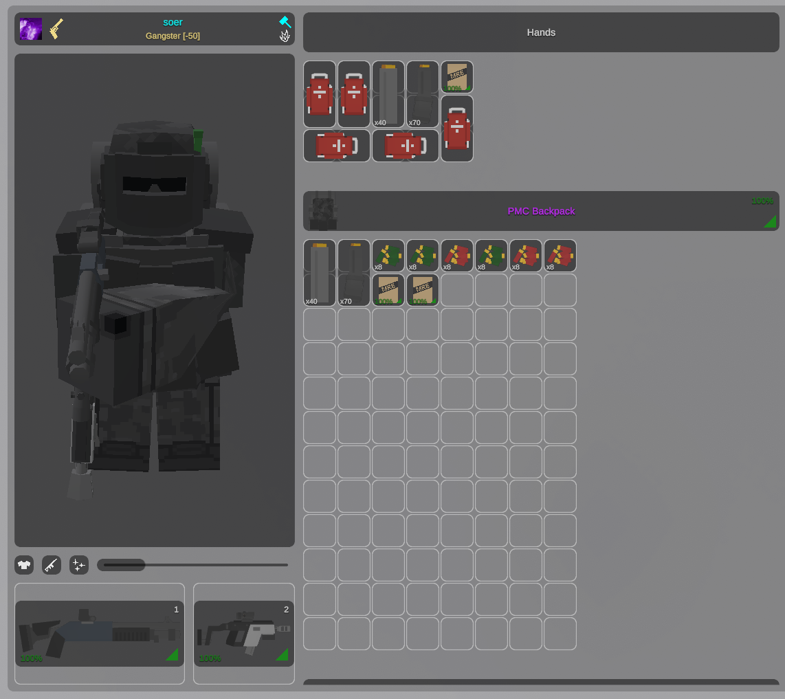Click the empty backpack slot right of the second MRE

point(457,290)
